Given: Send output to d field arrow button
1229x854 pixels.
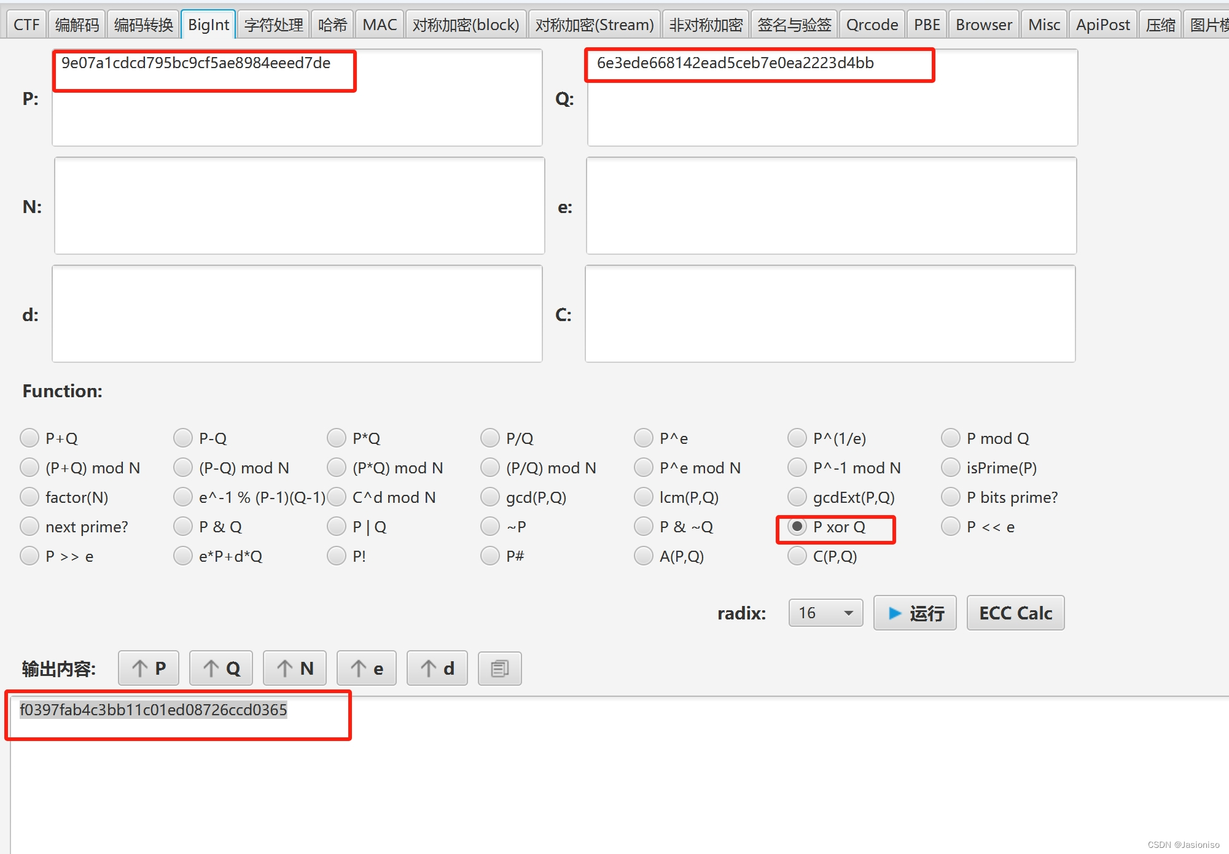Looking at the screenshot, I should [x=437, y=668].
